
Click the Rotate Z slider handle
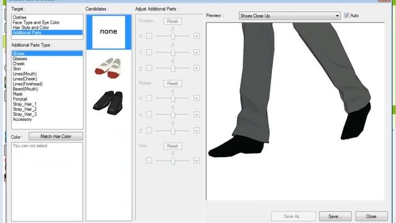click(x=173, y=131)
